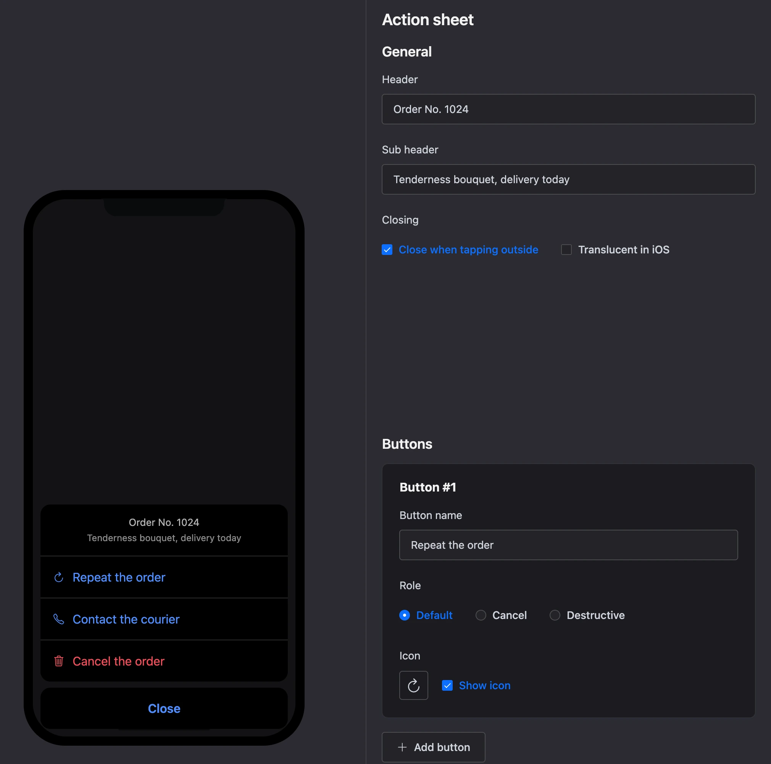Image resolution: width=771 pixels, height=764 pixels.
Task: Click the refresh icon picker box
Action: [x=413, y=685]
